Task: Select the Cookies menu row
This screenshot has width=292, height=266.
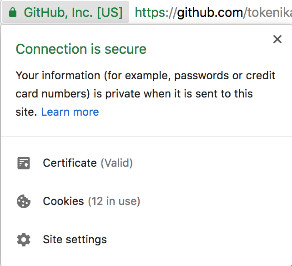Action: [146, 201]
